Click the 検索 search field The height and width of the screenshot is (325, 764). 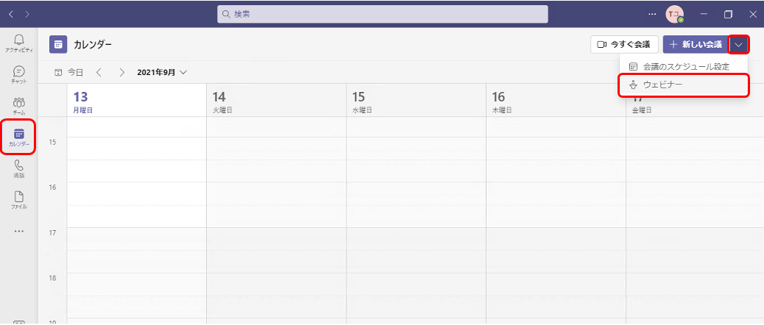pyautogui.click(x=383, y=14)
